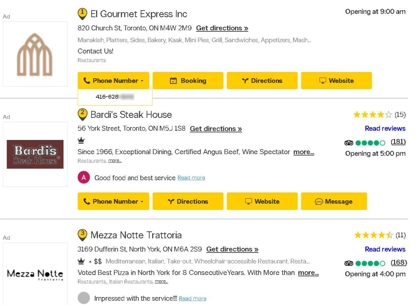Open Booking for El Gourmet Express

[x=188, y=81]
